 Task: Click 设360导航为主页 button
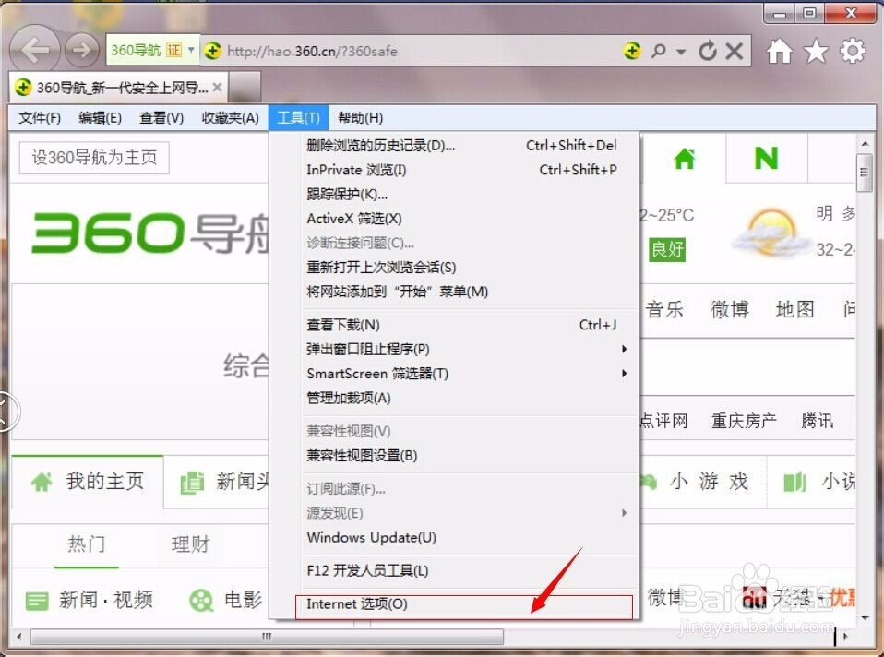(x=94, y=158)
